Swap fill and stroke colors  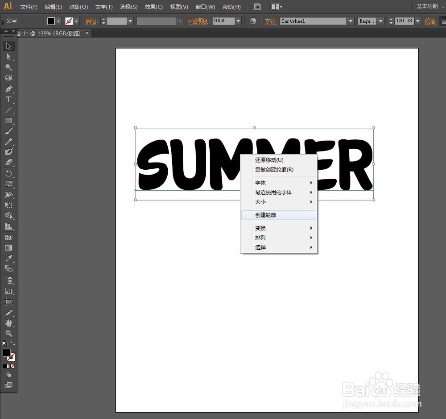point(13,343)
